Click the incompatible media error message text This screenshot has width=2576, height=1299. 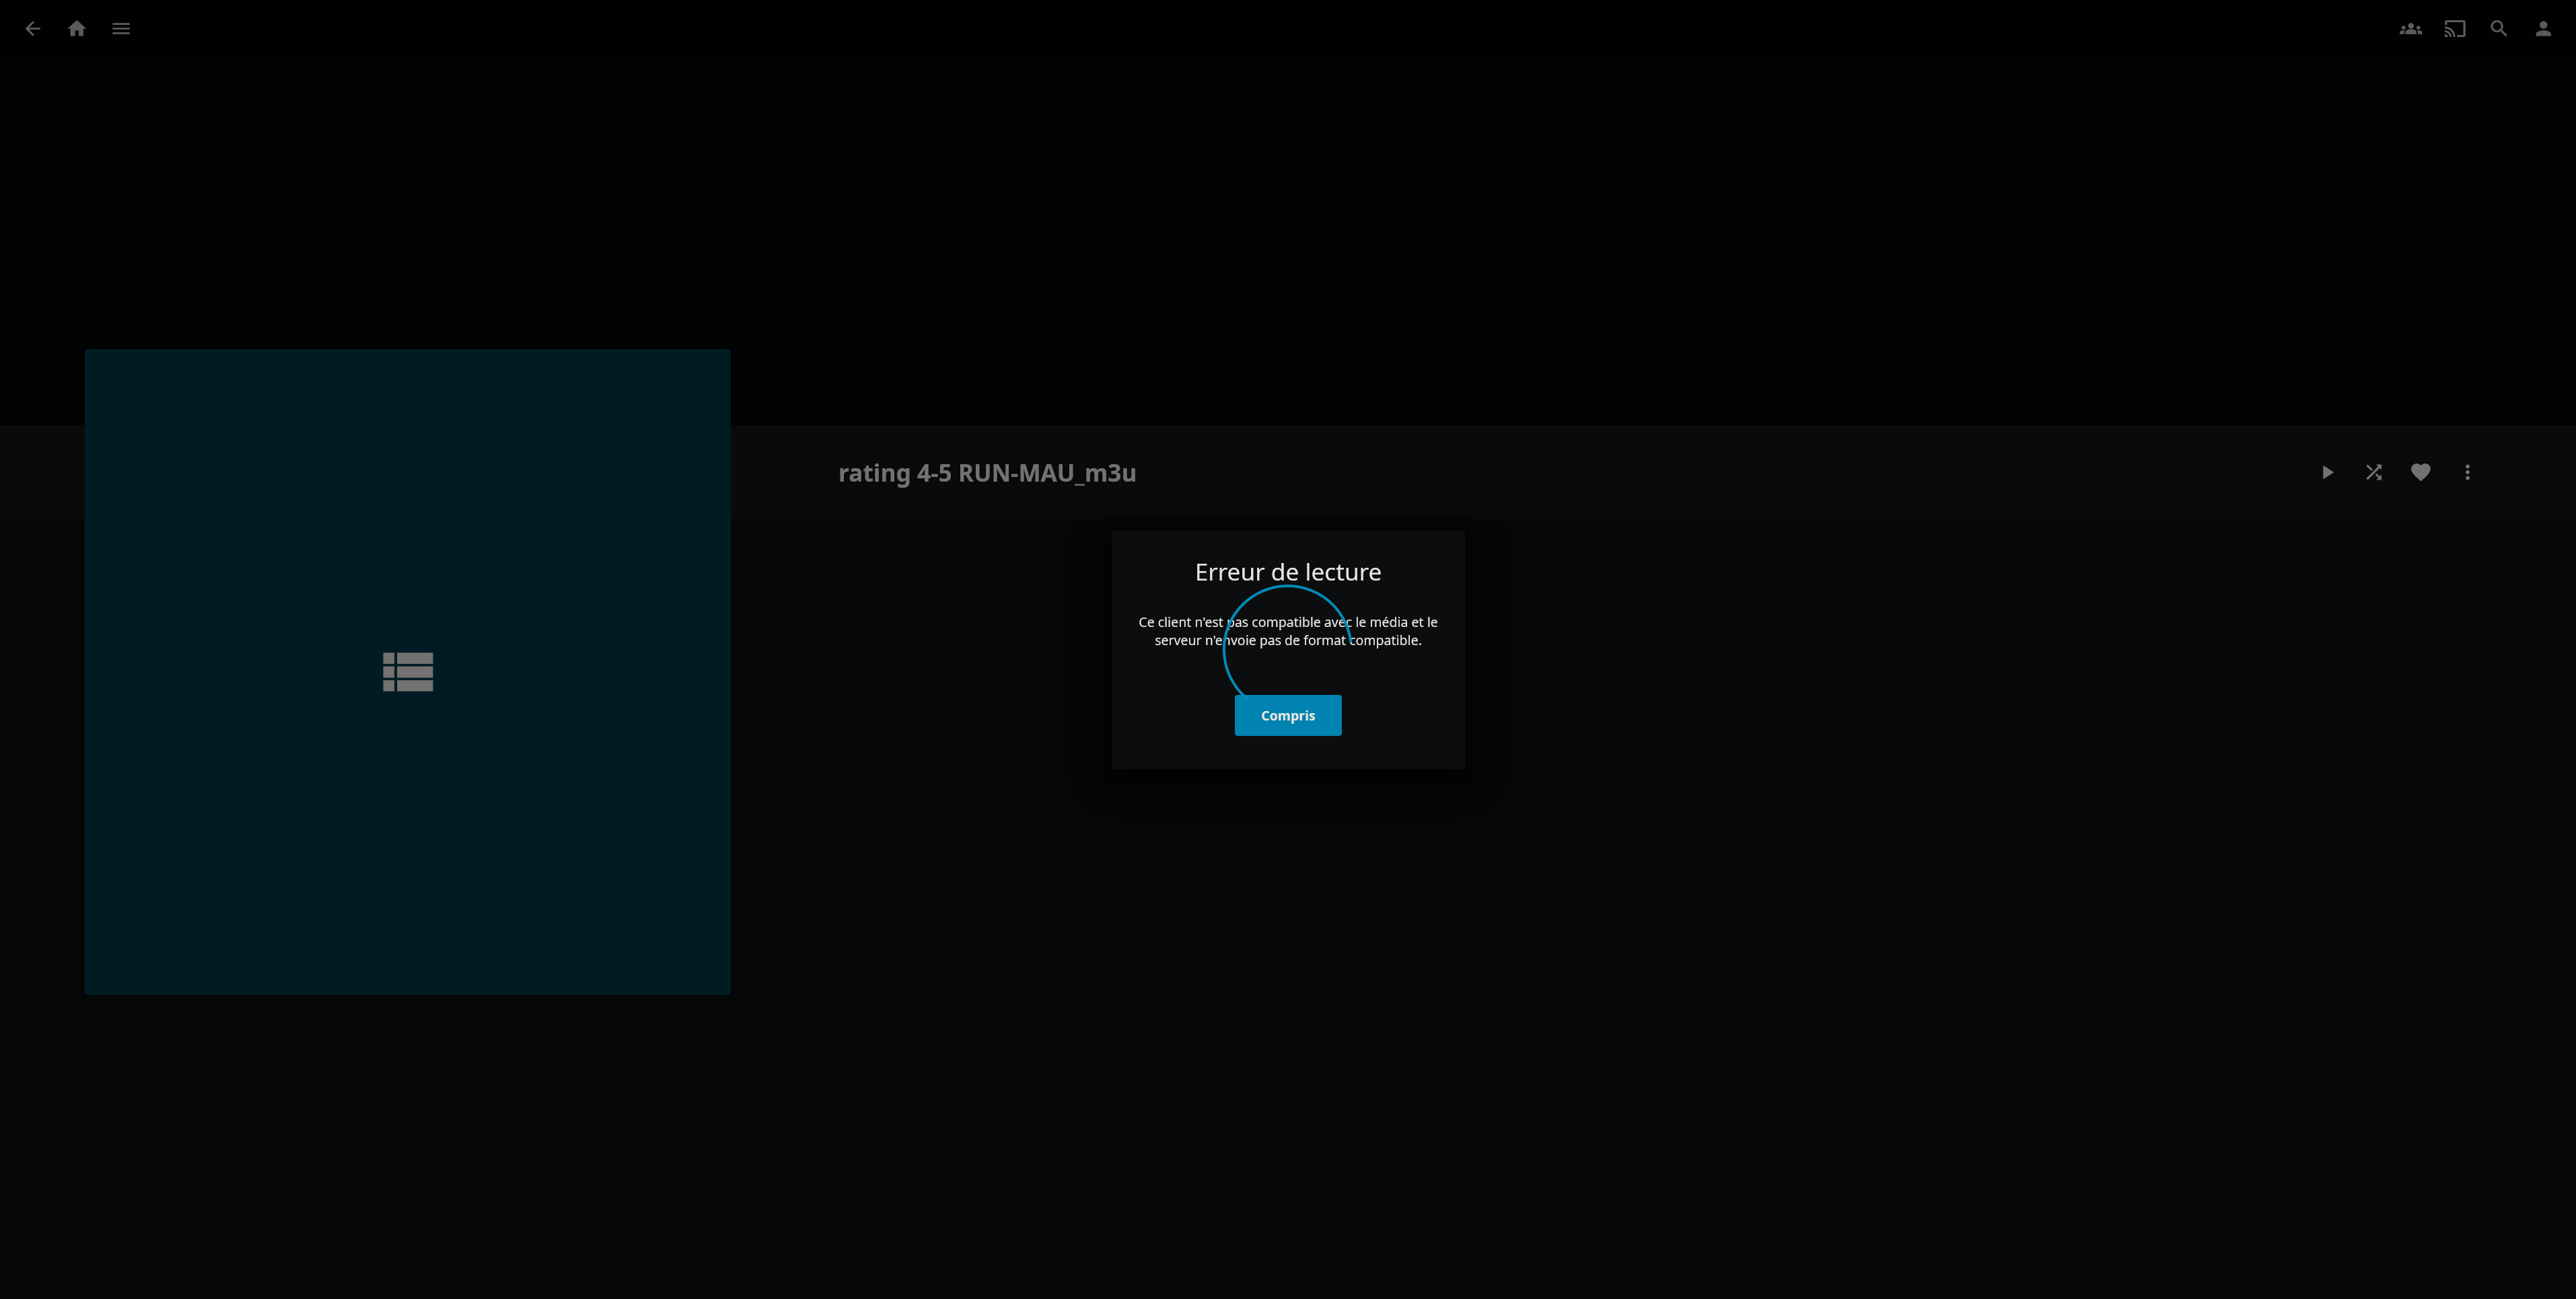1288,630
